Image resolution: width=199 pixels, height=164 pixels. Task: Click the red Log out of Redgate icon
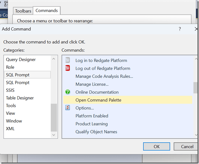[x=68, y=68]
